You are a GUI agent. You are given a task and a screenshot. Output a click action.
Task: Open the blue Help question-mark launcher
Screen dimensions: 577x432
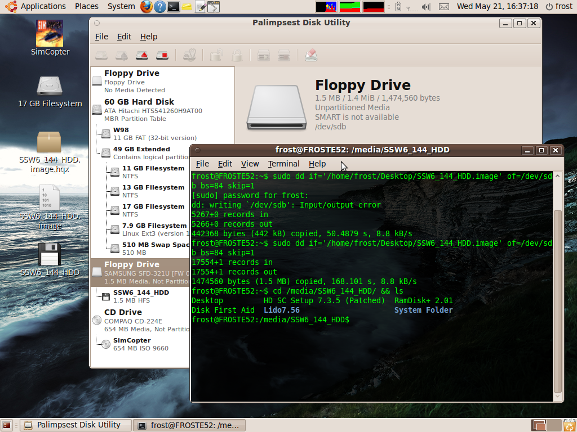point(159,7)
